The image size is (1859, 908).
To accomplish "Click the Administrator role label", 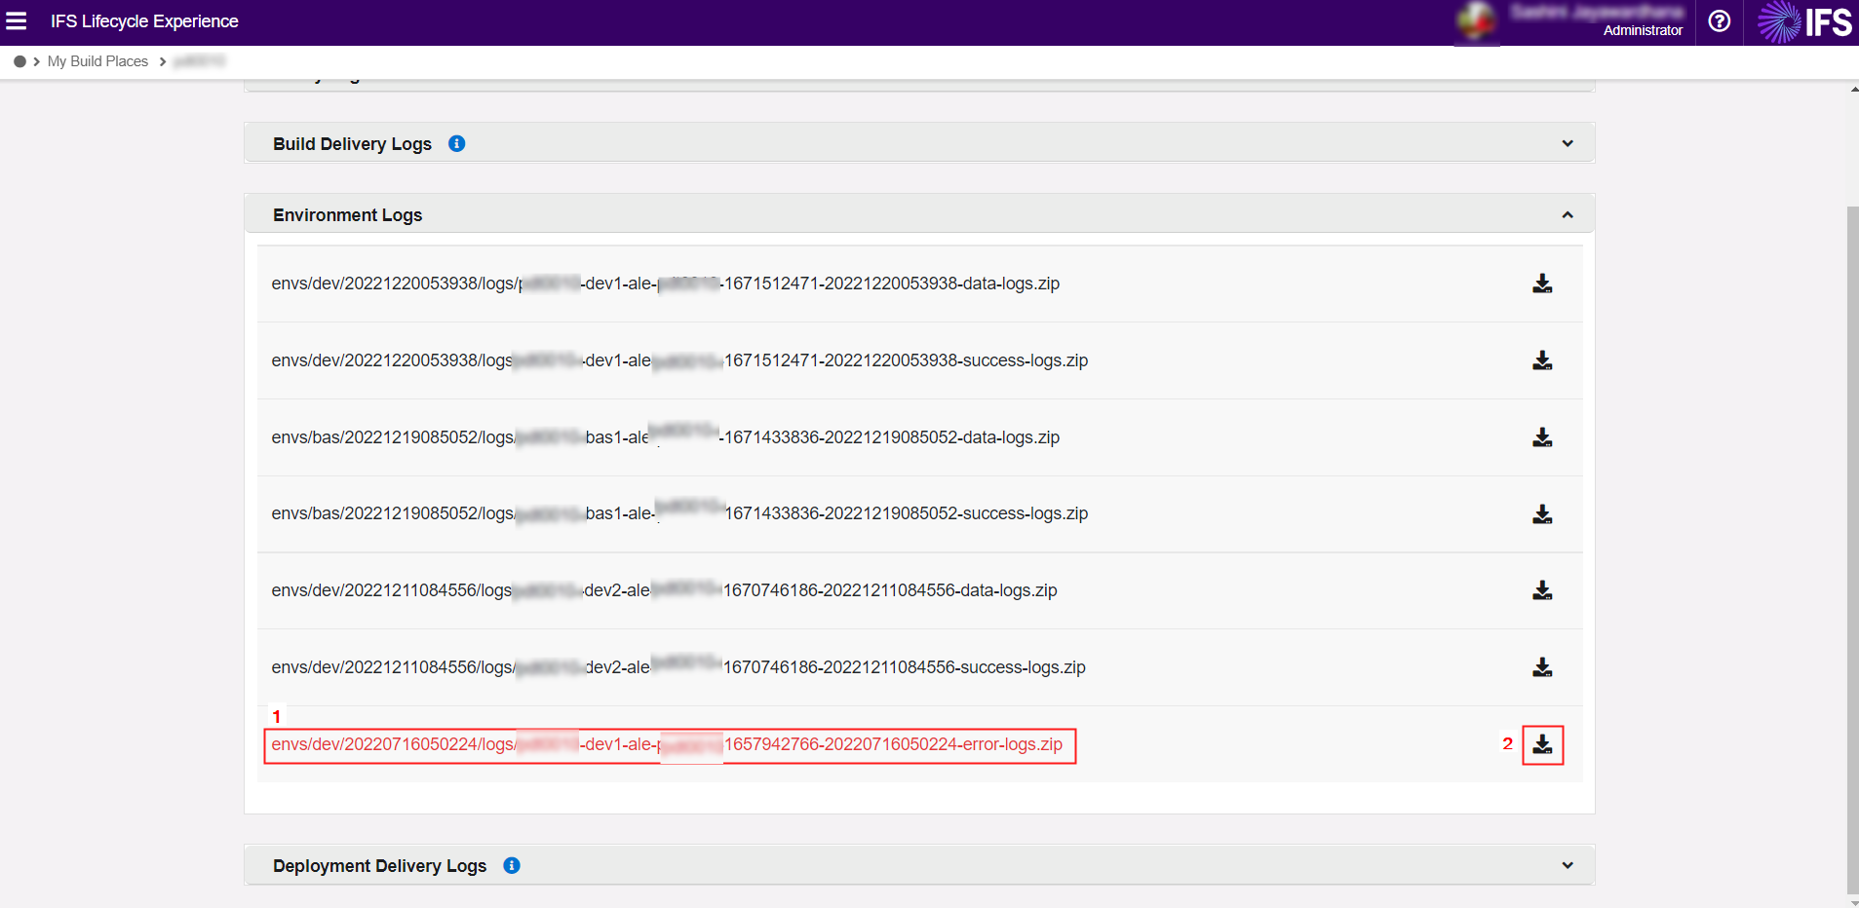I will tap(1643, 30).
